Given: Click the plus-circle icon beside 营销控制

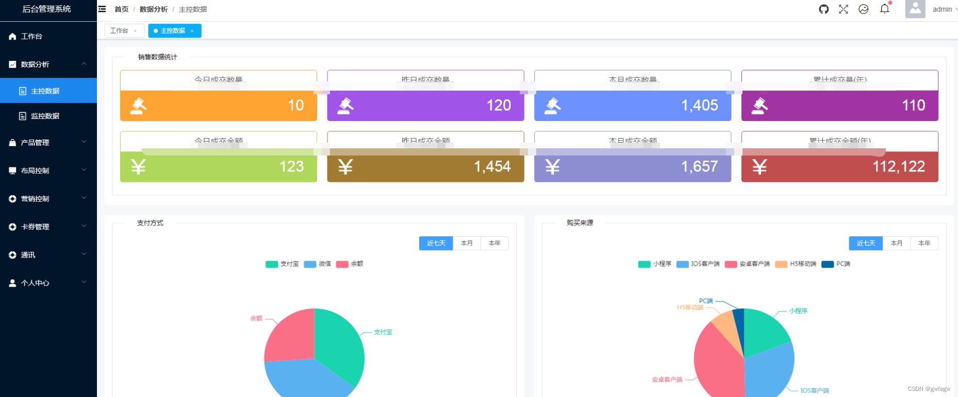Looking at the screenshot, I should tap(12, 199).
